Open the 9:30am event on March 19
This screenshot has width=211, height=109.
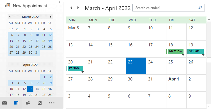pyautogui.click(x=195, y=51)
